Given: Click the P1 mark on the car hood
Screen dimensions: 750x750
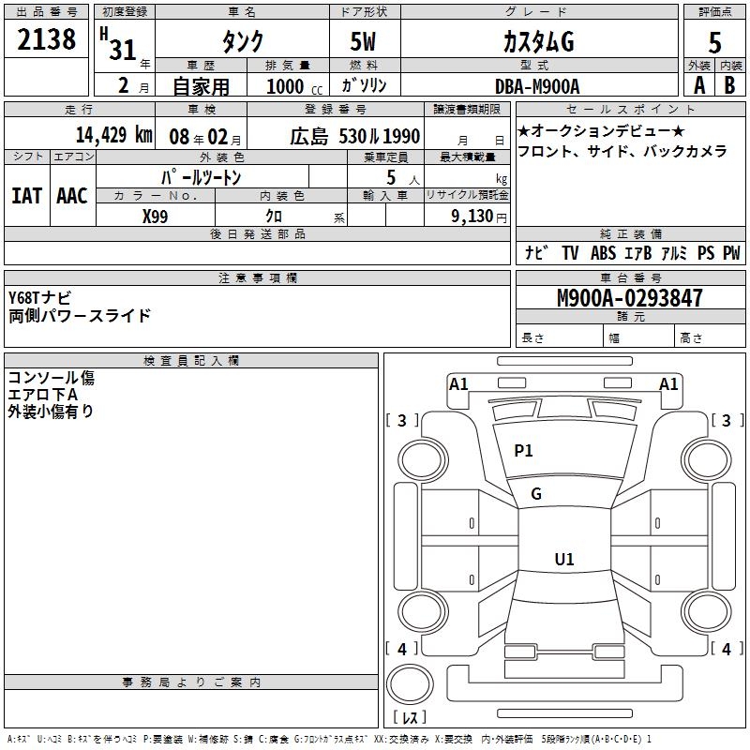Looking at the screenshot, I should pyautogui.click(x=523, y=451).
